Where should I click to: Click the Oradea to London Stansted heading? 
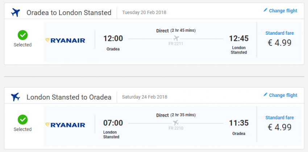point(69,13)
